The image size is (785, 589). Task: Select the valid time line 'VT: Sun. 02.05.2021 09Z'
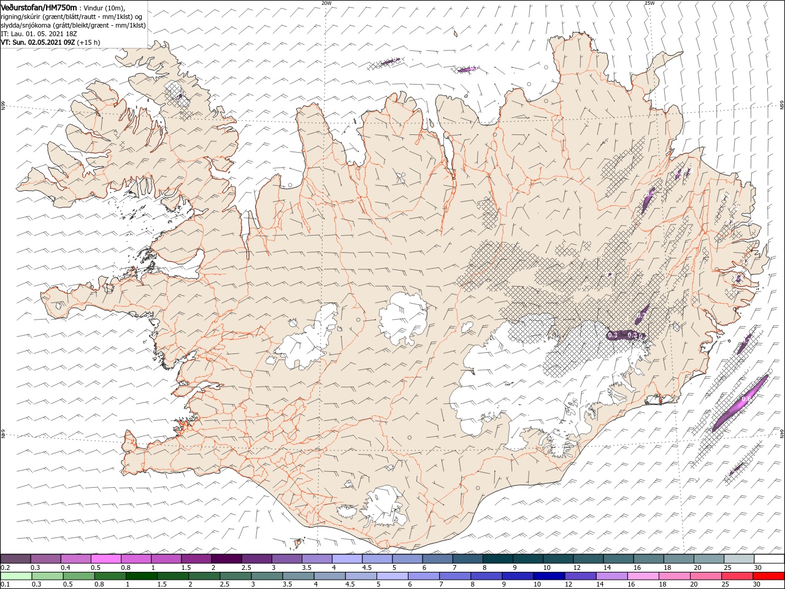[38, 42]
